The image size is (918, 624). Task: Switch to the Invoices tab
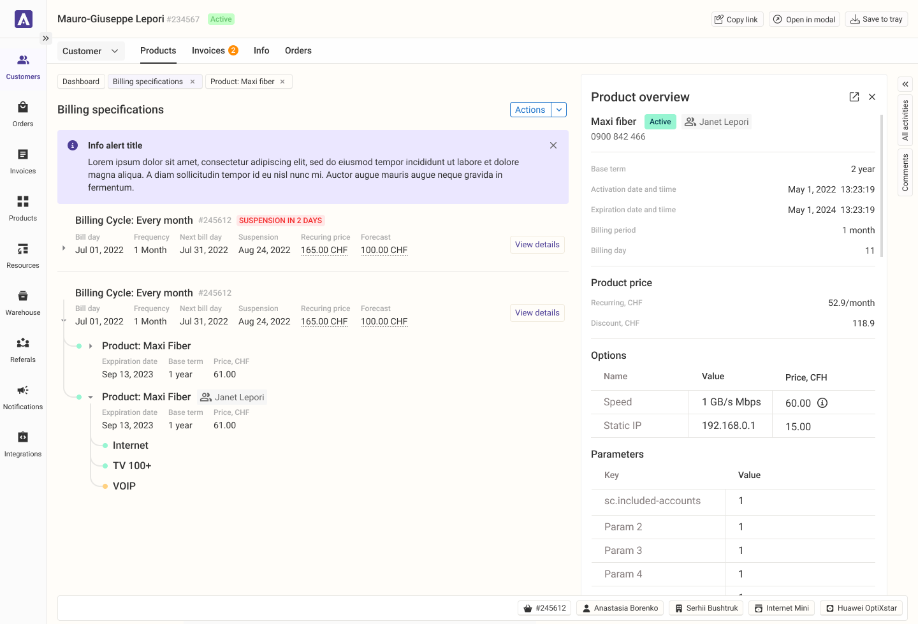click(x=215, y=50)
